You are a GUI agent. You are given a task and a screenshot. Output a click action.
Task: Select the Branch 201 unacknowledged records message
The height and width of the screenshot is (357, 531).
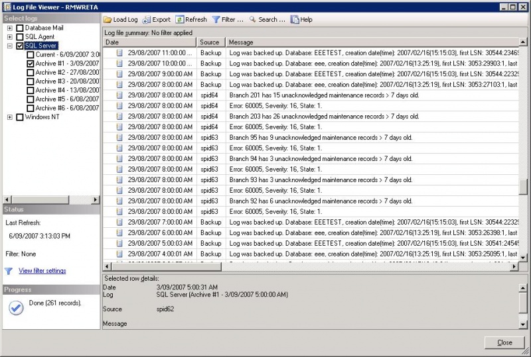[324, 95]
